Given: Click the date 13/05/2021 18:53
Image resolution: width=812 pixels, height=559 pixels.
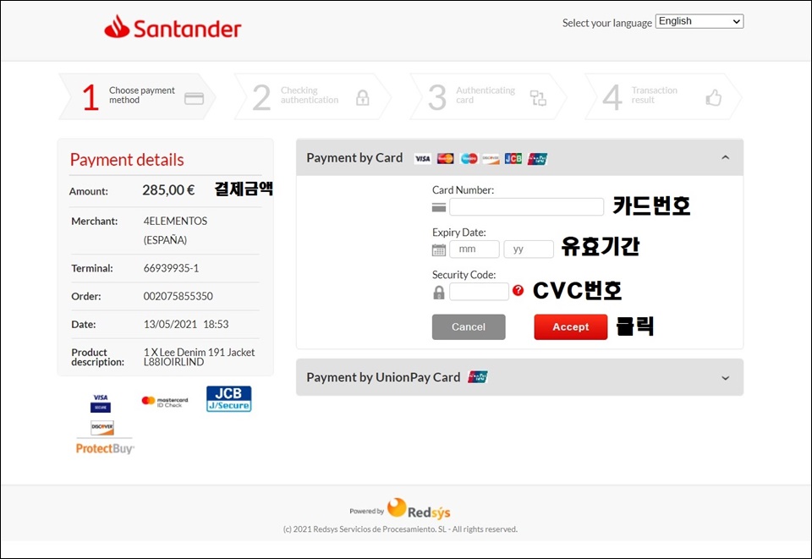Looking at the screenshot, I should tap(186, 324).
